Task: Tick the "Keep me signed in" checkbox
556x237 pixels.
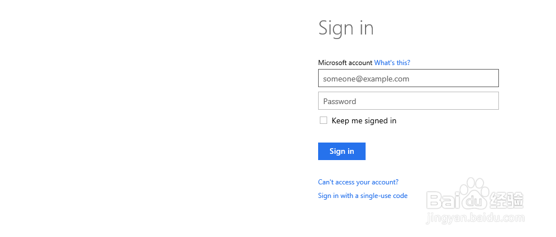Action: coord(324,120)
